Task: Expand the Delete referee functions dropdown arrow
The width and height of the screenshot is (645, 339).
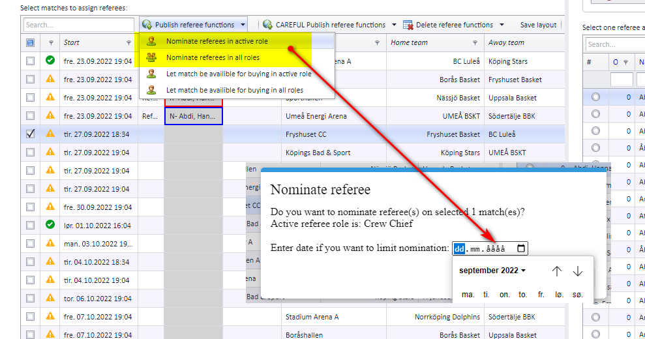Action: coord(501,25)
